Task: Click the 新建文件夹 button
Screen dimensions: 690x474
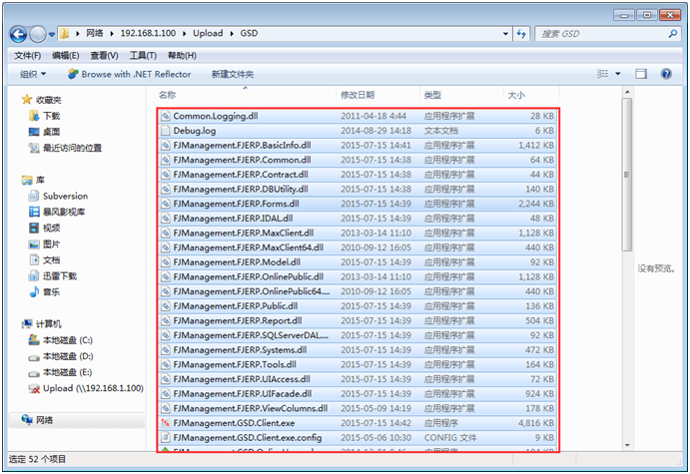Action: pos(233,74)
